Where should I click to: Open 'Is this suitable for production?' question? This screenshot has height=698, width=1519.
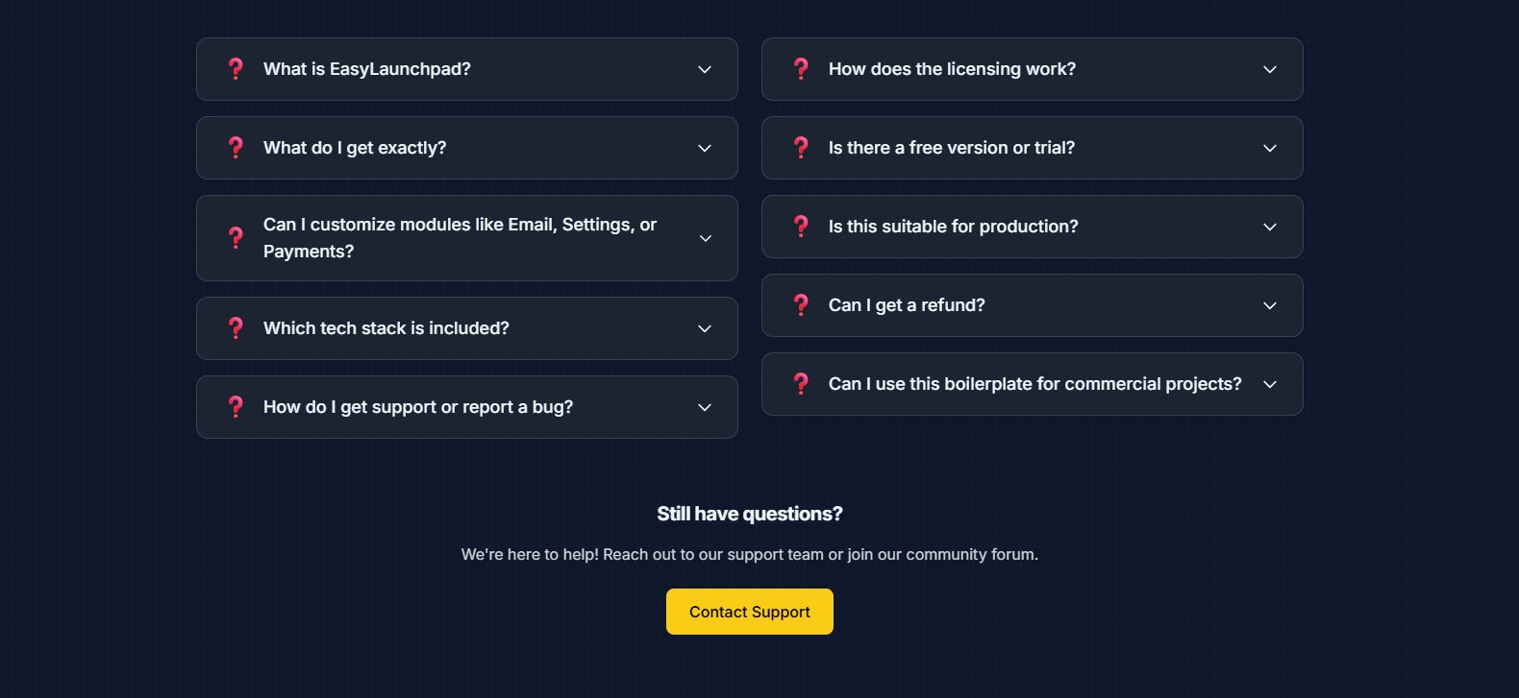point(1033,227)
